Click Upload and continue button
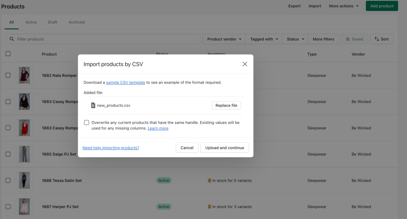Screen dimensions: 407x219 click(x=225, y=148)
